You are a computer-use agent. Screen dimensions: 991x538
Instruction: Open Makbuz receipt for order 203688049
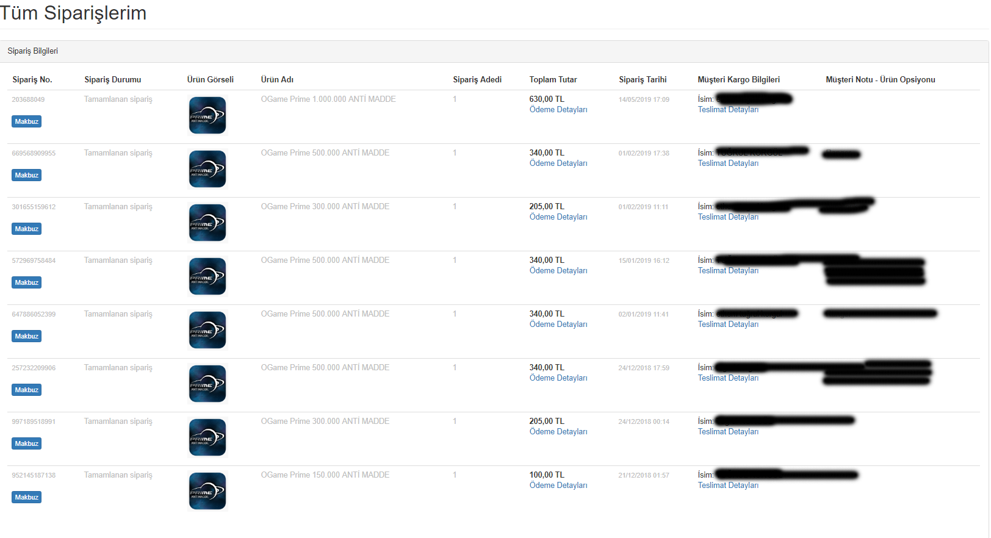pyautogui.click(x=26, y=121)
